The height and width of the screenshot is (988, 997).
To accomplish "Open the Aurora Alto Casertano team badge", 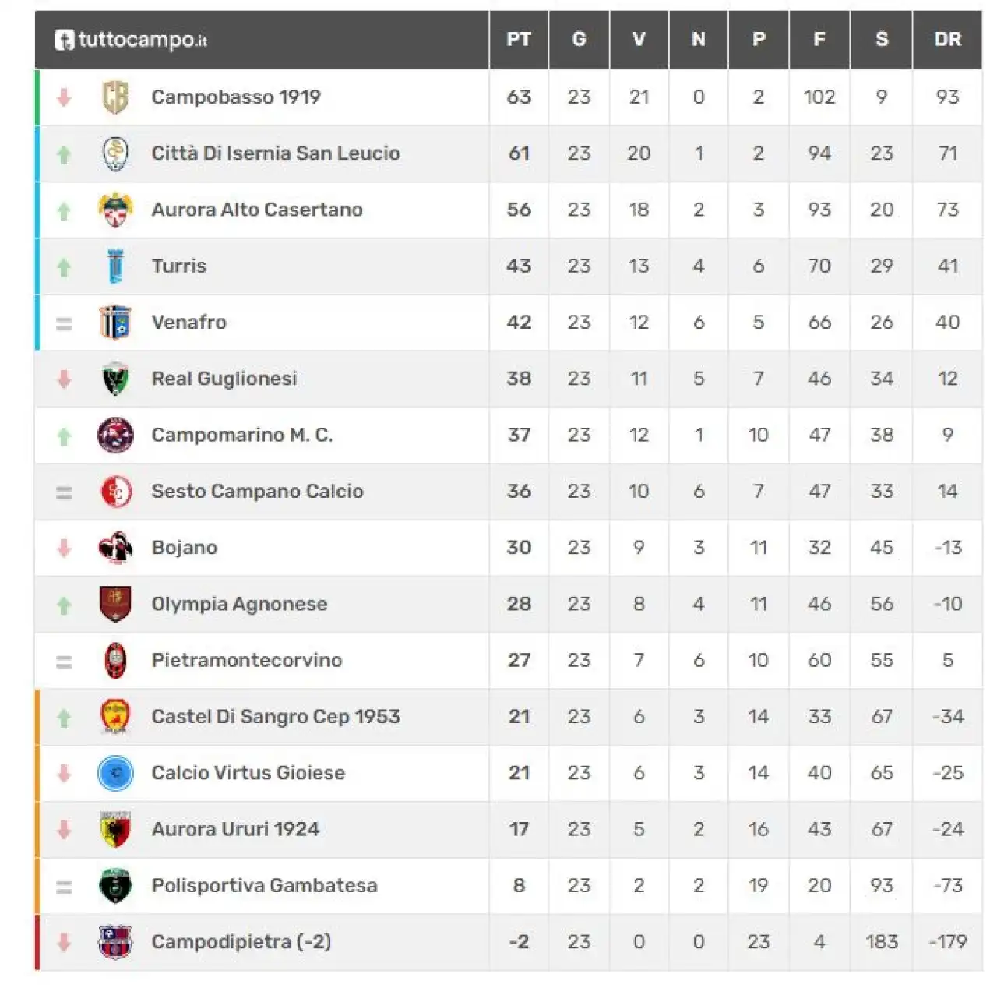I will [115, 210].
